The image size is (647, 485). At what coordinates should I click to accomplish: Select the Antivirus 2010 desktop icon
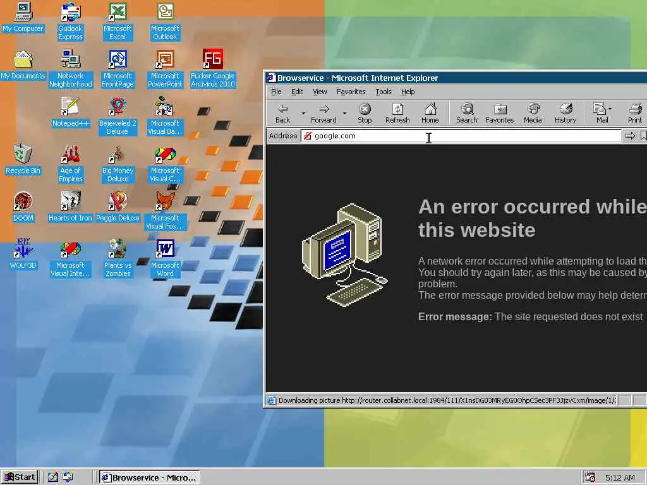pos(212,69)
